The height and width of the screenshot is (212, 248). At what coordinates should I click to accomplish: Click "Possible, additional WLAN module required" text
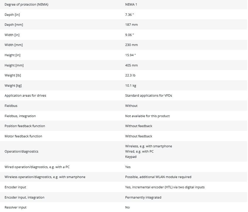[x=158, y=177]
